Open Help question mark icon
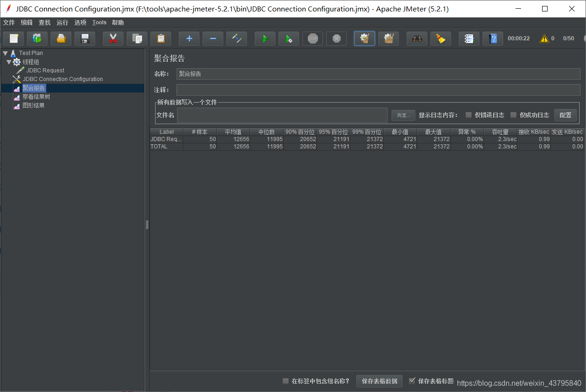This screenshot has height=392, width=586. (x=493, y=38)
